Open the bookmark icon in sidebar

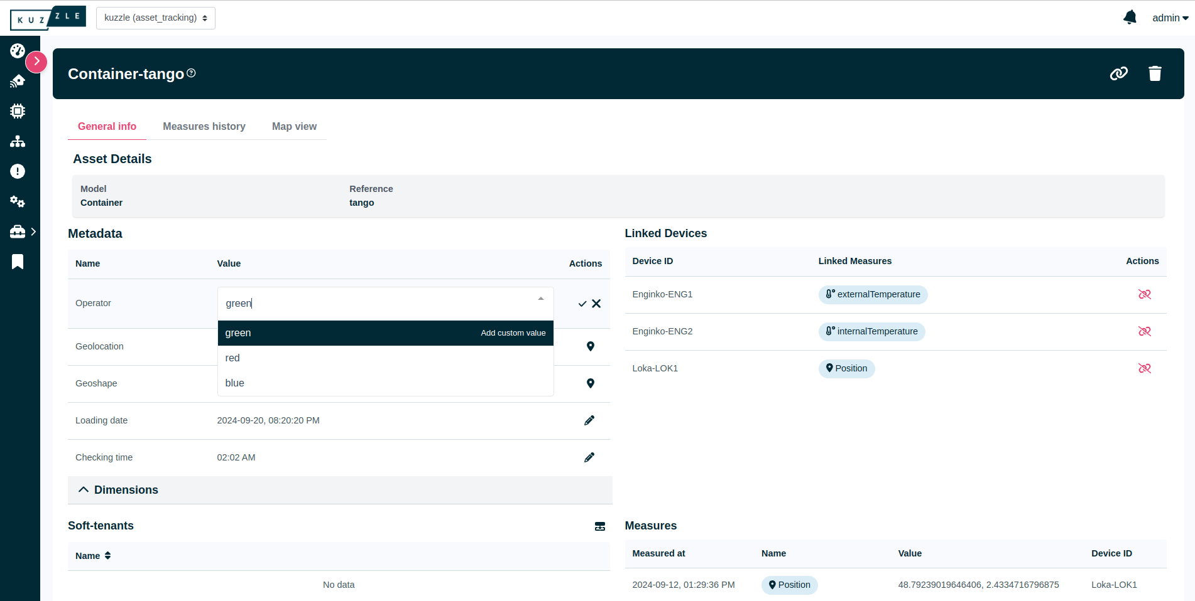(x=18, y=262)
